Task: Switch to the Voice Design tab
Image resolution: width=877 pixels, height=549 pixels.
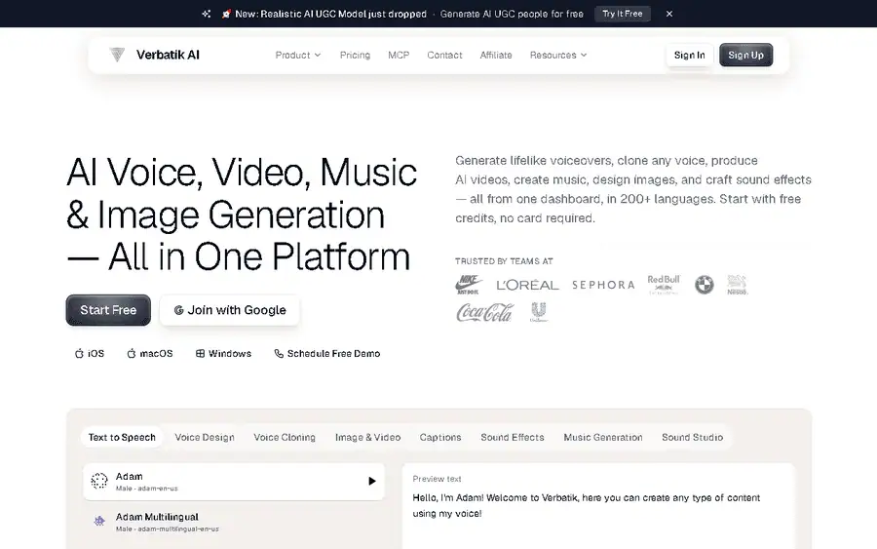Action: (x=205, y=437)
